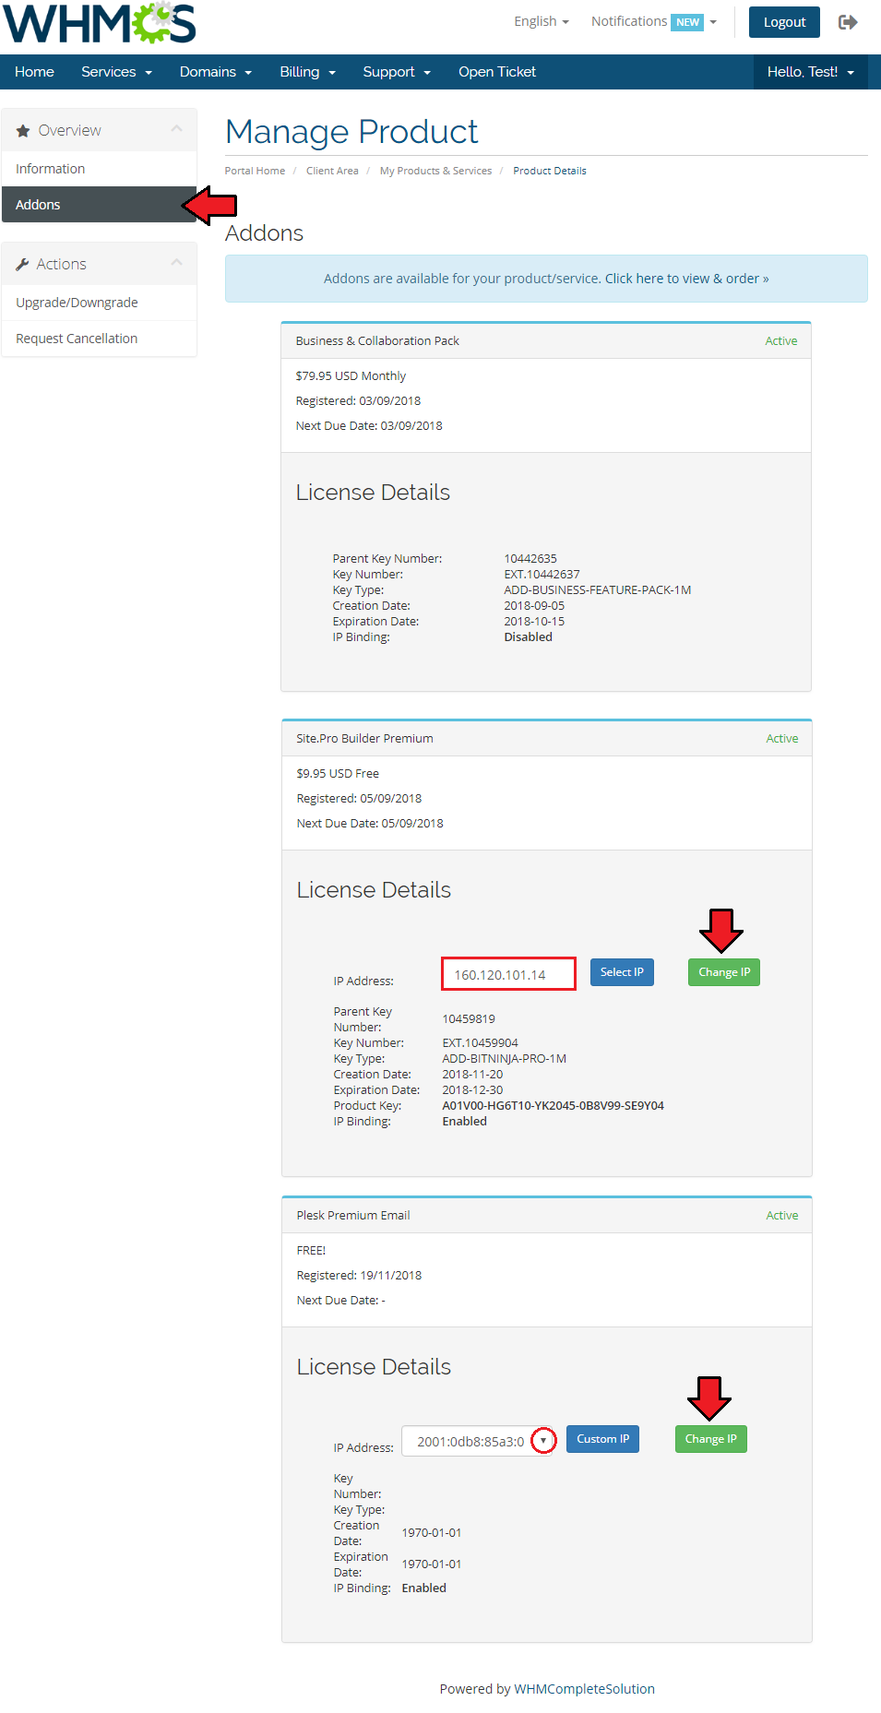Open the IP address select dropdown arrow
Screen dimensions: 881x1713
[x=543, y=1441]
